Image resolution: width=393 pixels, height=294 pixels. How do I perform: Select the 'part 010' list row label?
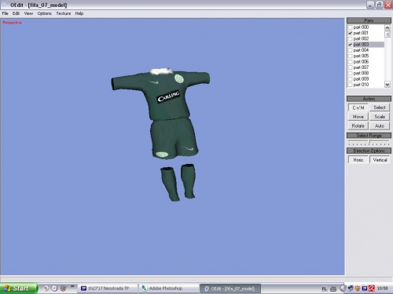(361, 85)
